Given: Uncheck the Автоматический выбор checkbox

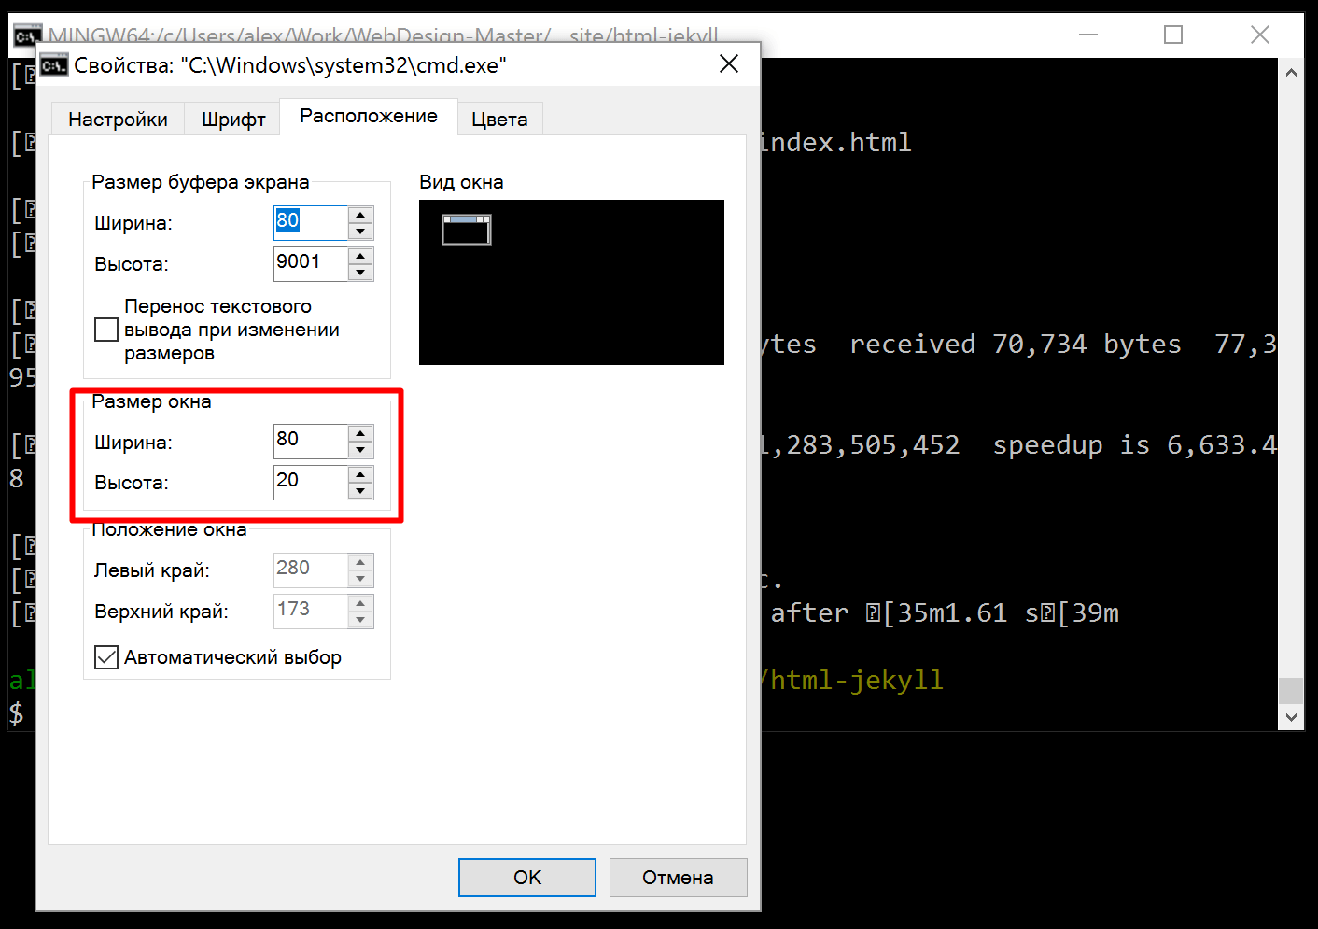Looking at the screenshot, I should click(x=106, y=657).
